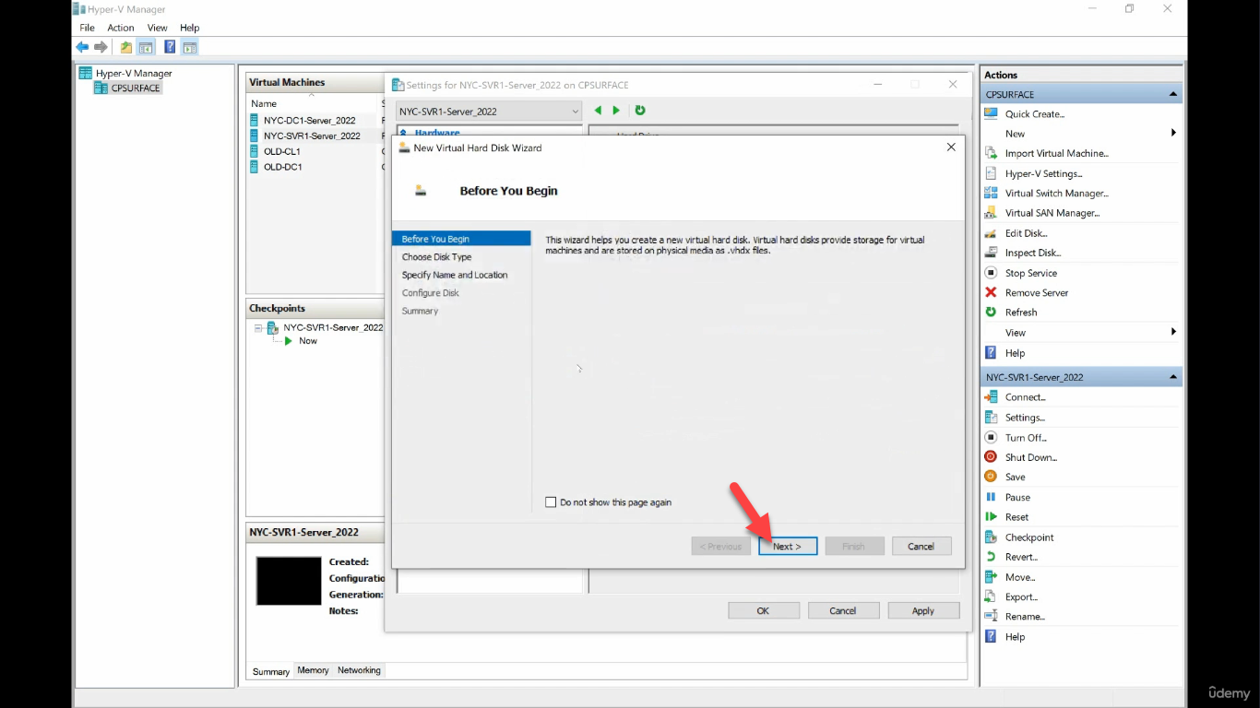The image size is (1260, 708).
Task: Switch to the Networking tab
Action: click(x=359, y=670)
